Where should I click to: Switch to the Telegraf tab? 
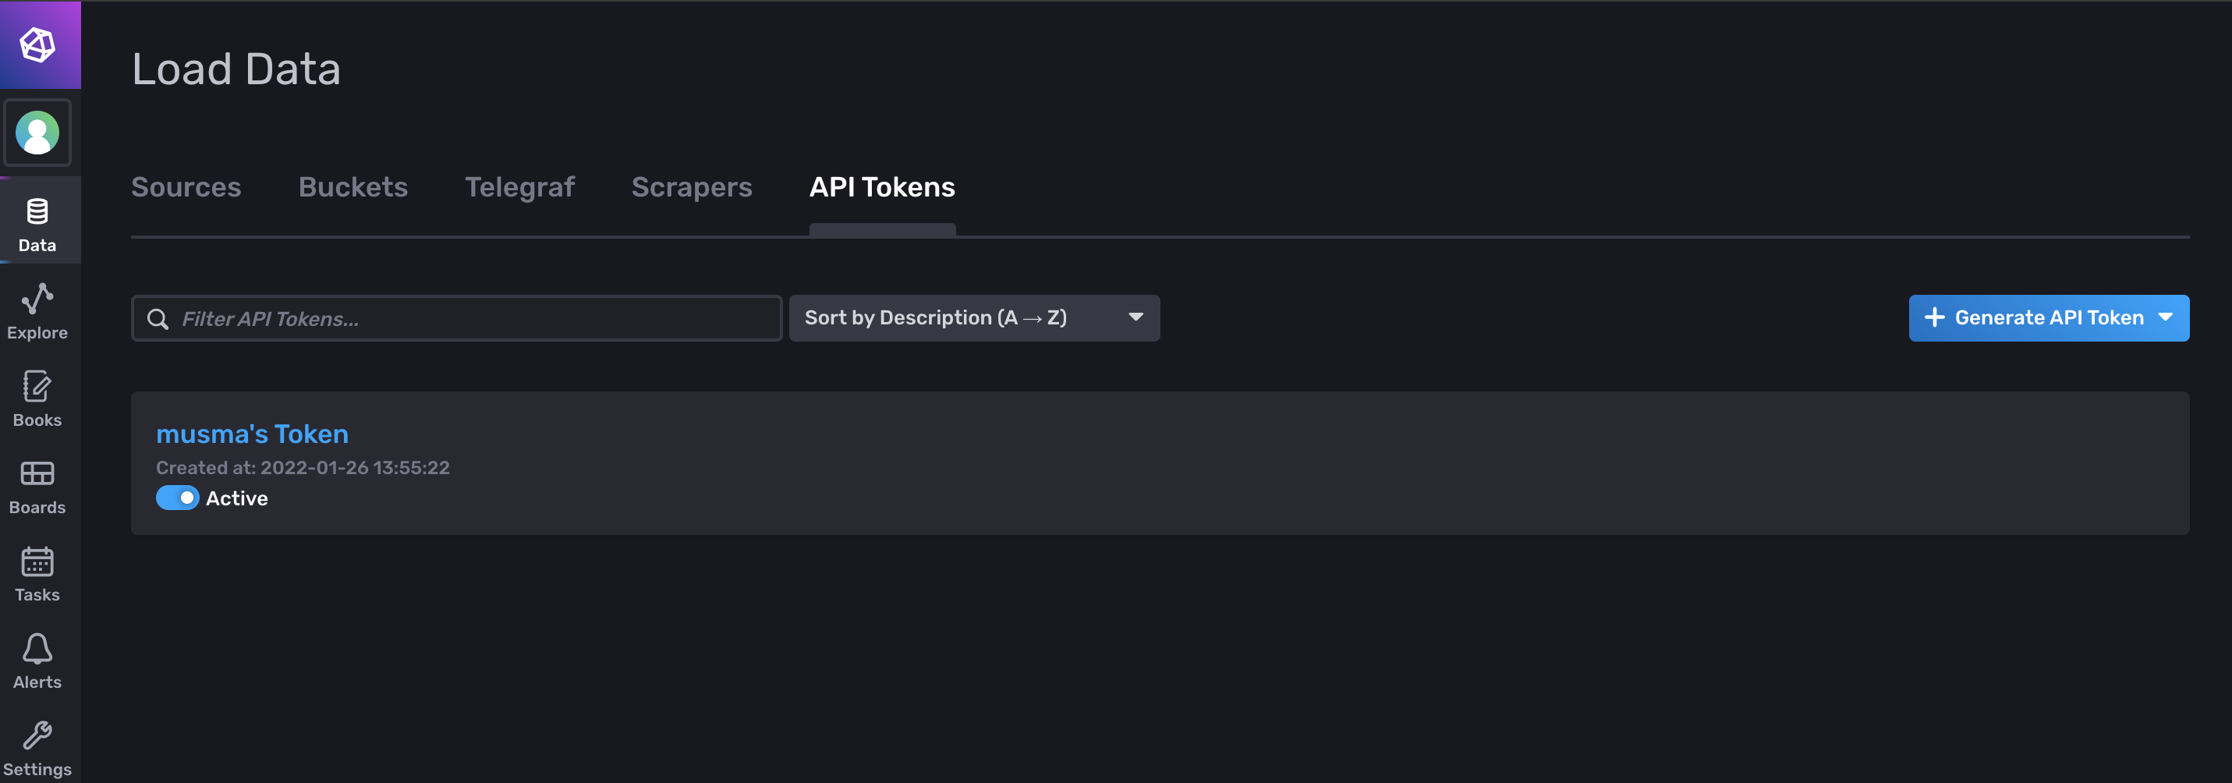click(520, 187)
